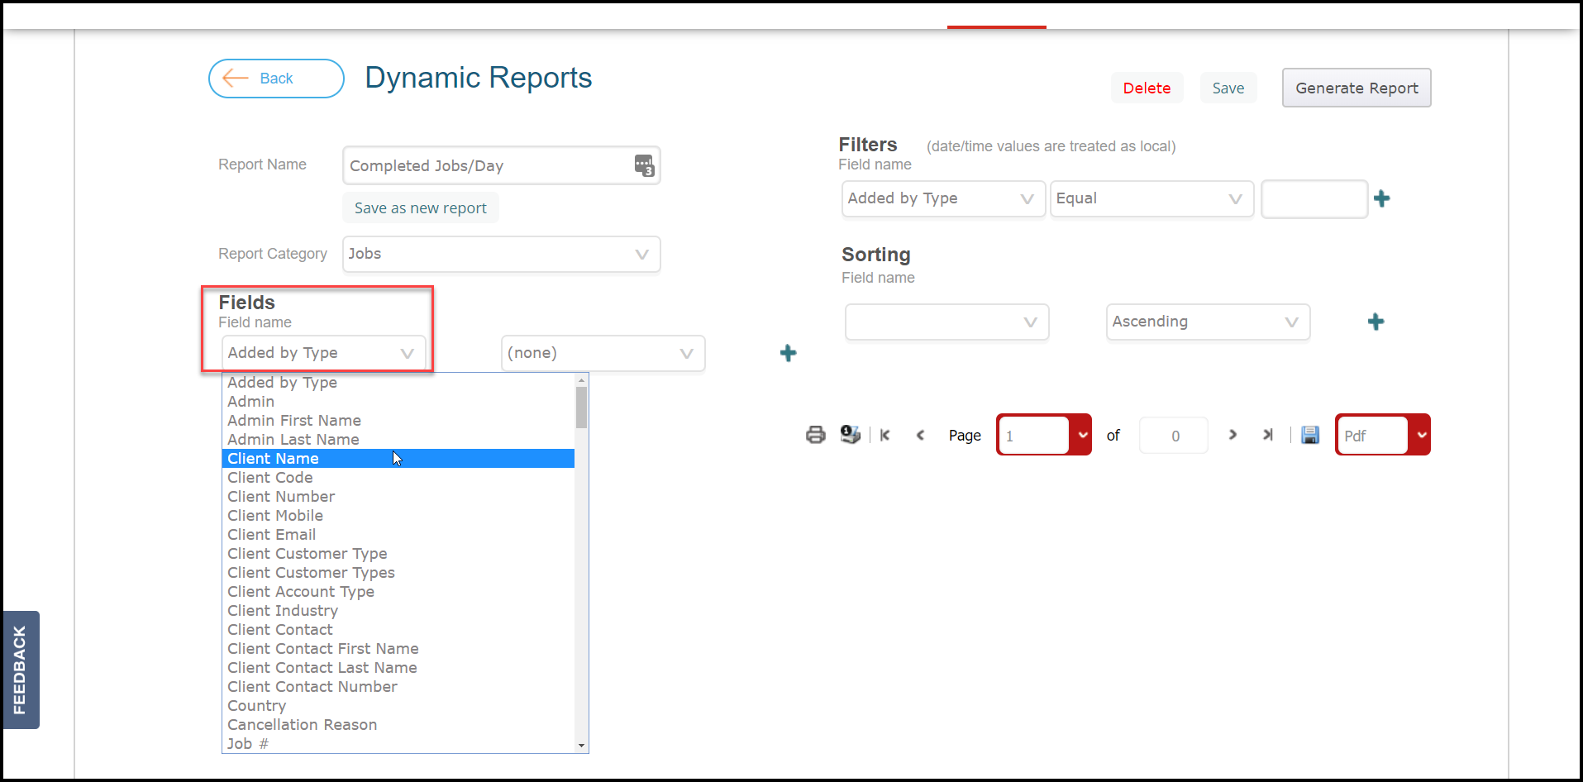Choose 'Client Code' in field list
Image resolution: width=1583 pixels, height=782 pixels.
pos(398,478)
